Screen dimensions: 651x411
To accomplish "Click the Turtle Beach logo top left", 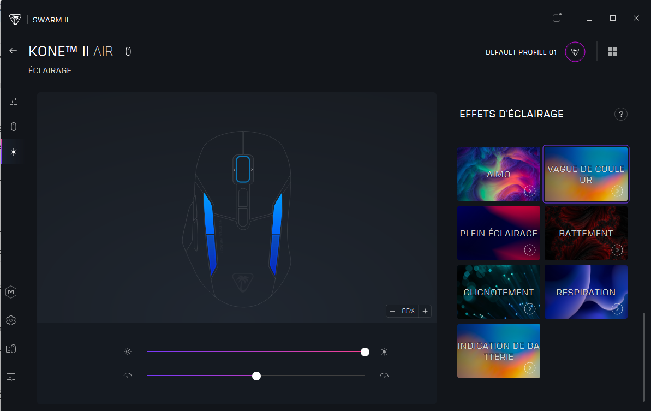I will [x=15, y=19].
